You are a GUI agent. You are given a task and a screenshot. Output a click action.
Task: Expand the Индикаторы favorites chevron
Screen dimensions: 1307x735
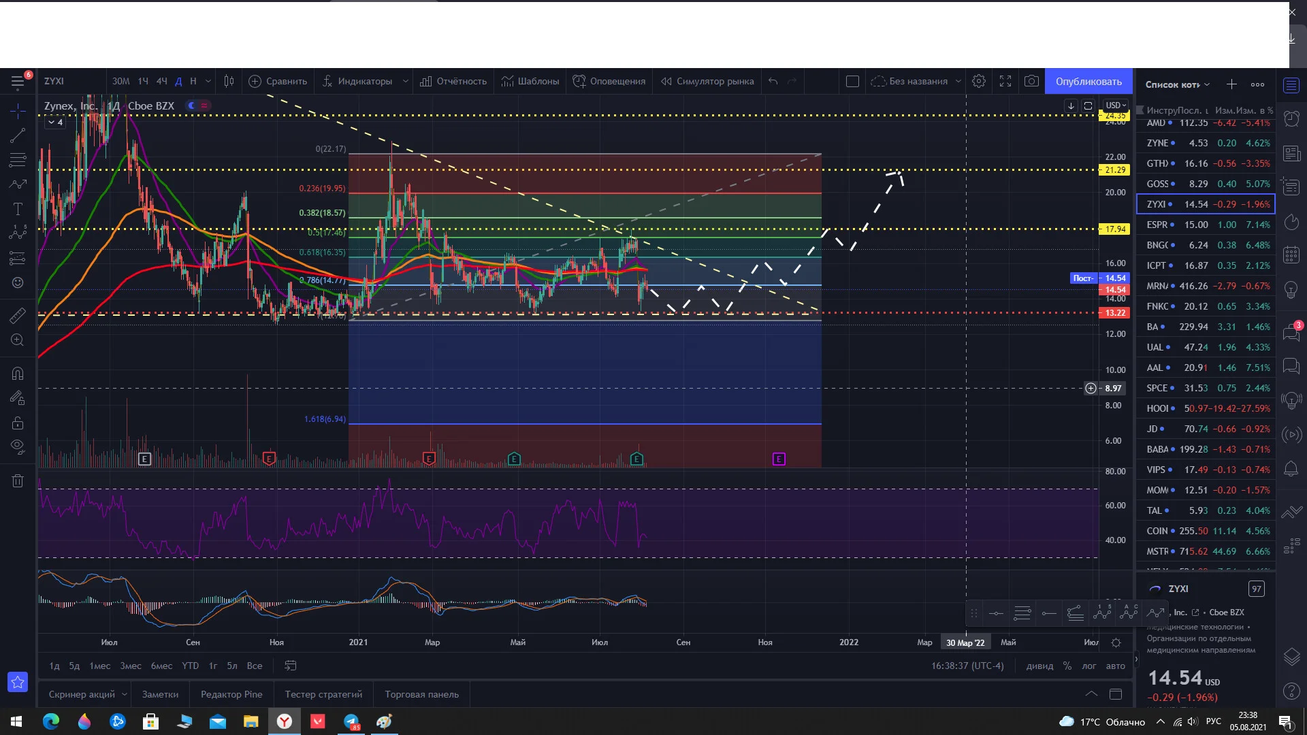click(406, 82)
